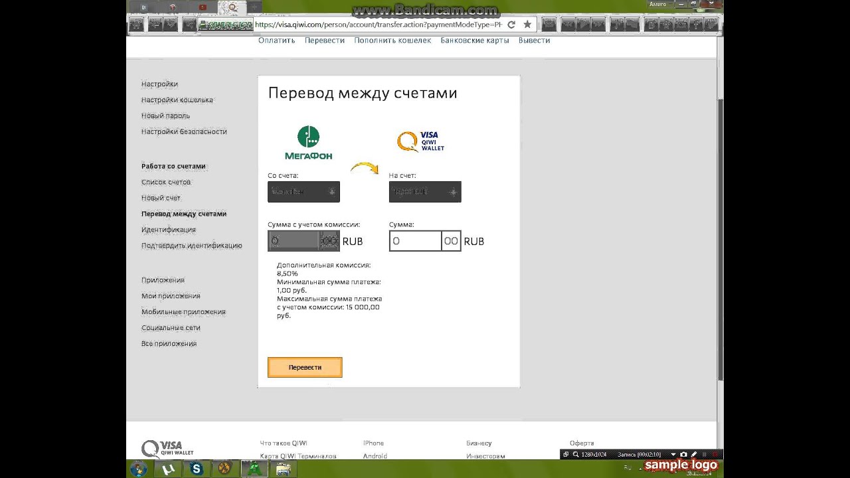The height and width of the screenshot is (478, 850).
Task: Select Перевод между счетами in sidebar
Action: [184, 214]
